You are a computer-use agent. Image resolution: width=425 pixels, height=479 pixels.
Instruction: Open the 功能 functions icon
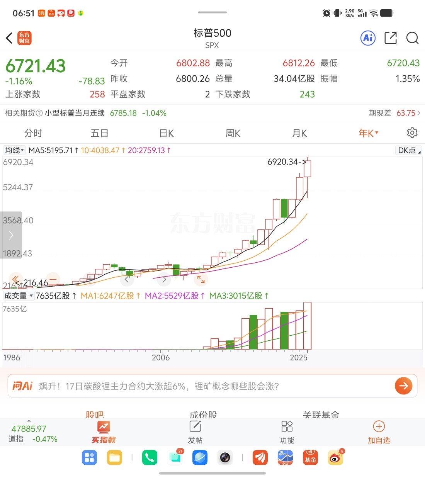[x=287, y=432]
